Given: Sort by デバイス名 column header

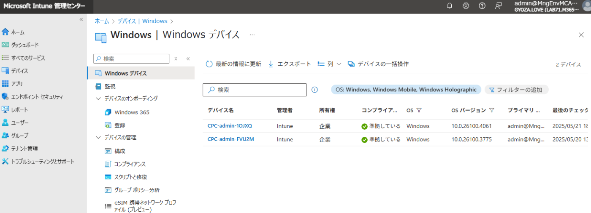Looking at the screenshot, I should (221, 110).
